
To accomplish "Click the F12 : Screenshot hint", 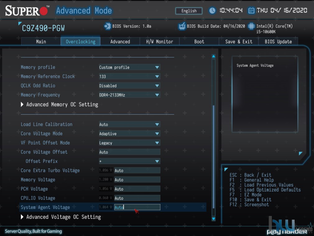I will 249,205.
